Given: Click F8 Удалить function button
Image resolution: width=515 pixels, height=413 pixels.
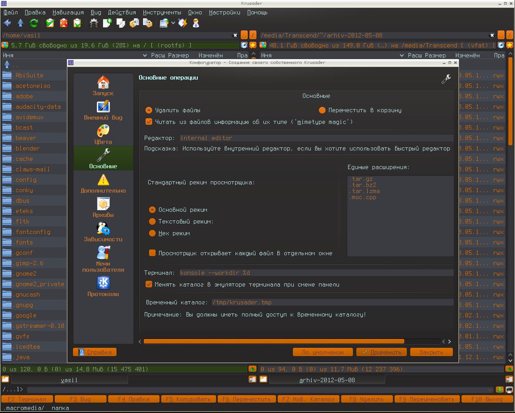Looking at the screenshot, I should coord(366,399).
